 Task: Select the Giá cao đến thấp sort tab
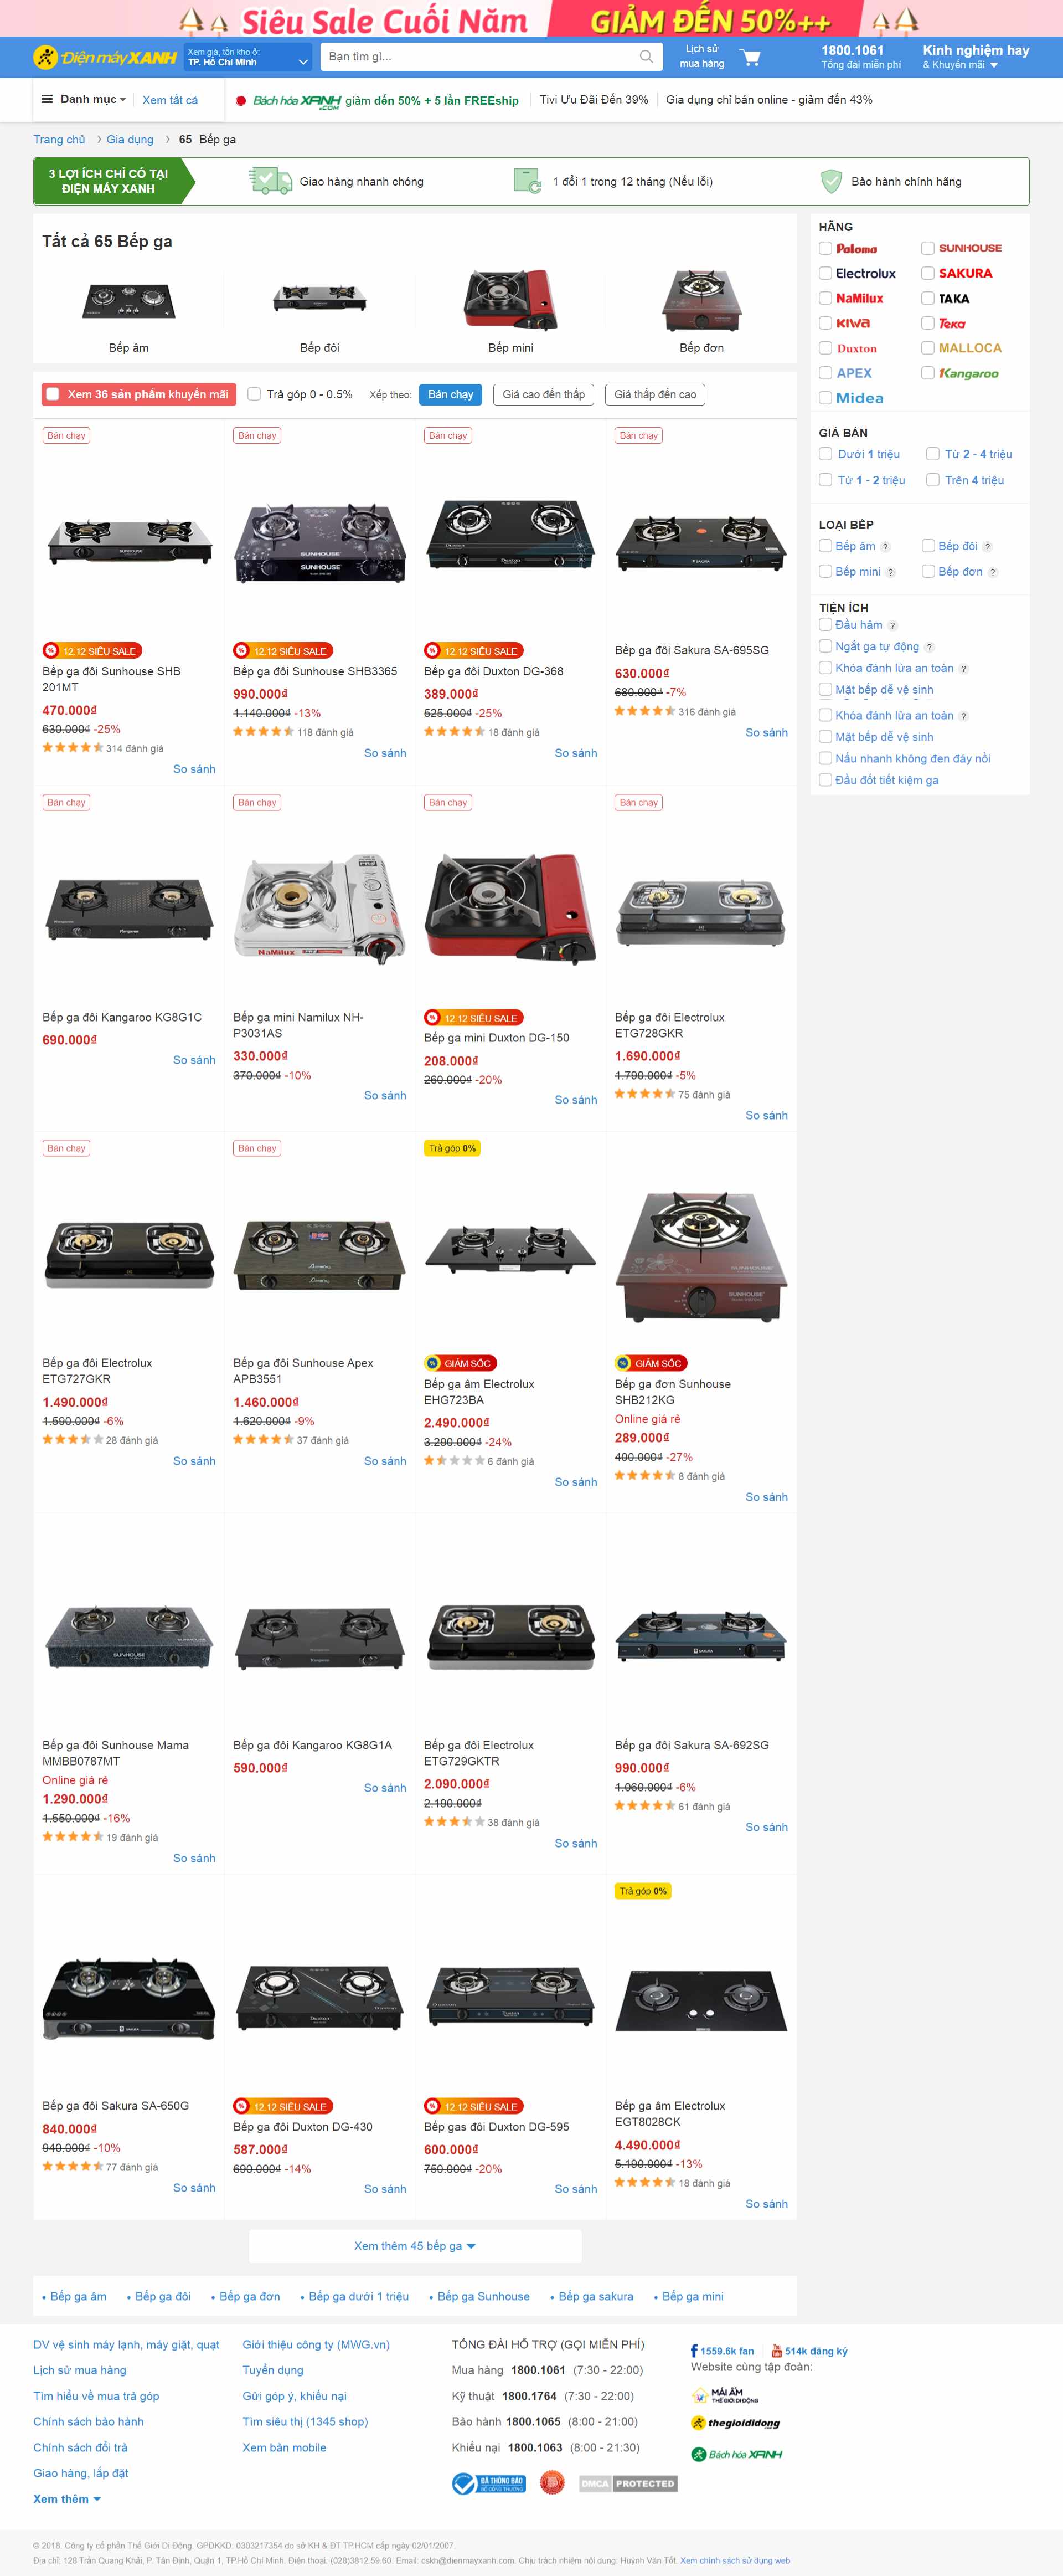click(544, 394)
